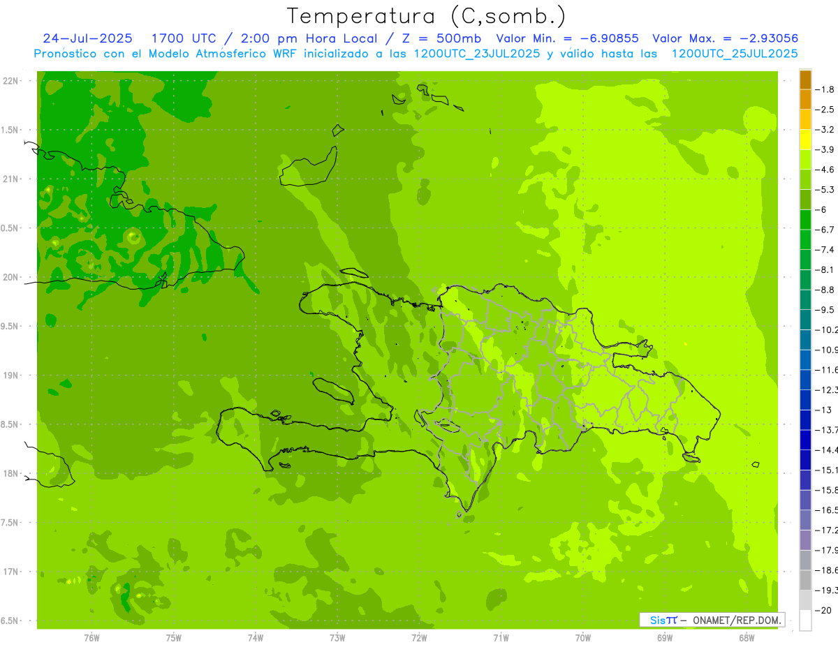Click the '-6.7' colorbar value
Viewport: 838px width, 647px height.
tap(825, 230)
